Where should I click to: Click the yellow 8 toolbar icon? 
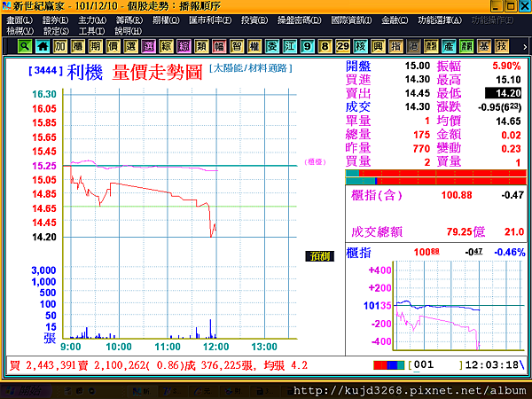pos(325,46)
